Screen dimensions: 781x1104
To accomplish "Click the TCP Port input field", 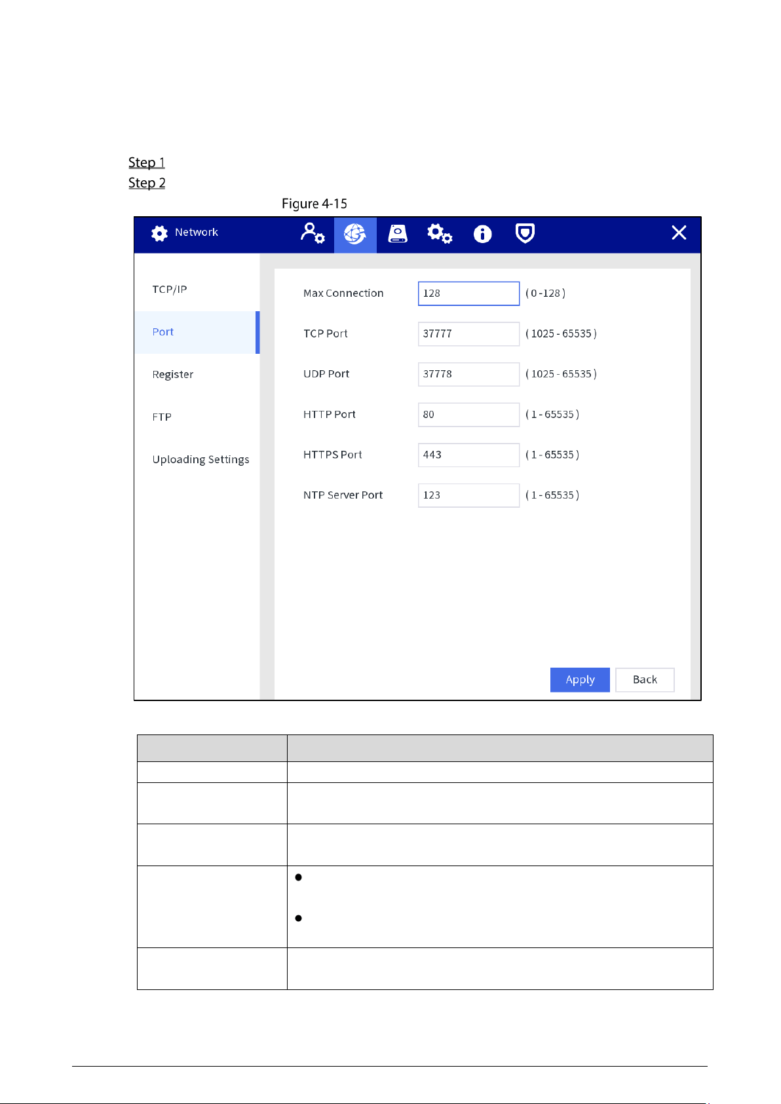I will pyautogui.click(x=469, y=334).
